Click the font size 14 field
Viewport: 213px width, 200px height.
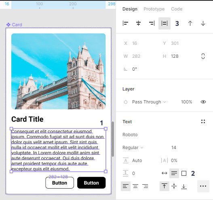click(x=174, y=147)
